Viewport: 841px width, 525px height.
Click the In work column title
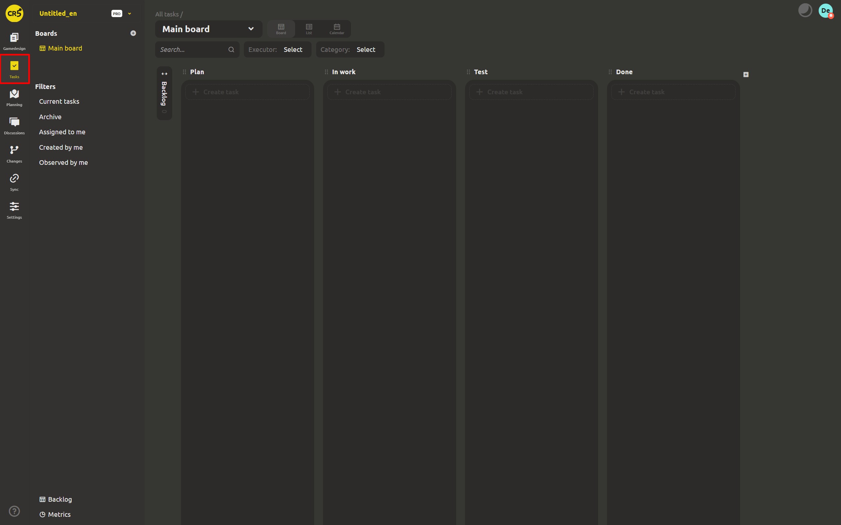(344, 72)
